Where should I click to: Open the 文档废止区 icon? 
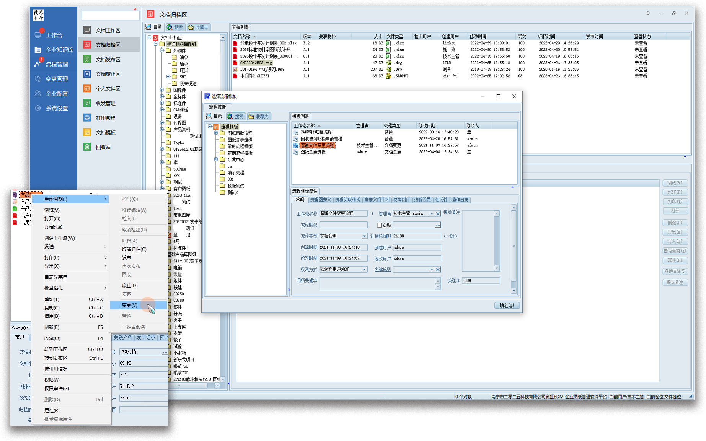[x=87, y=74]
